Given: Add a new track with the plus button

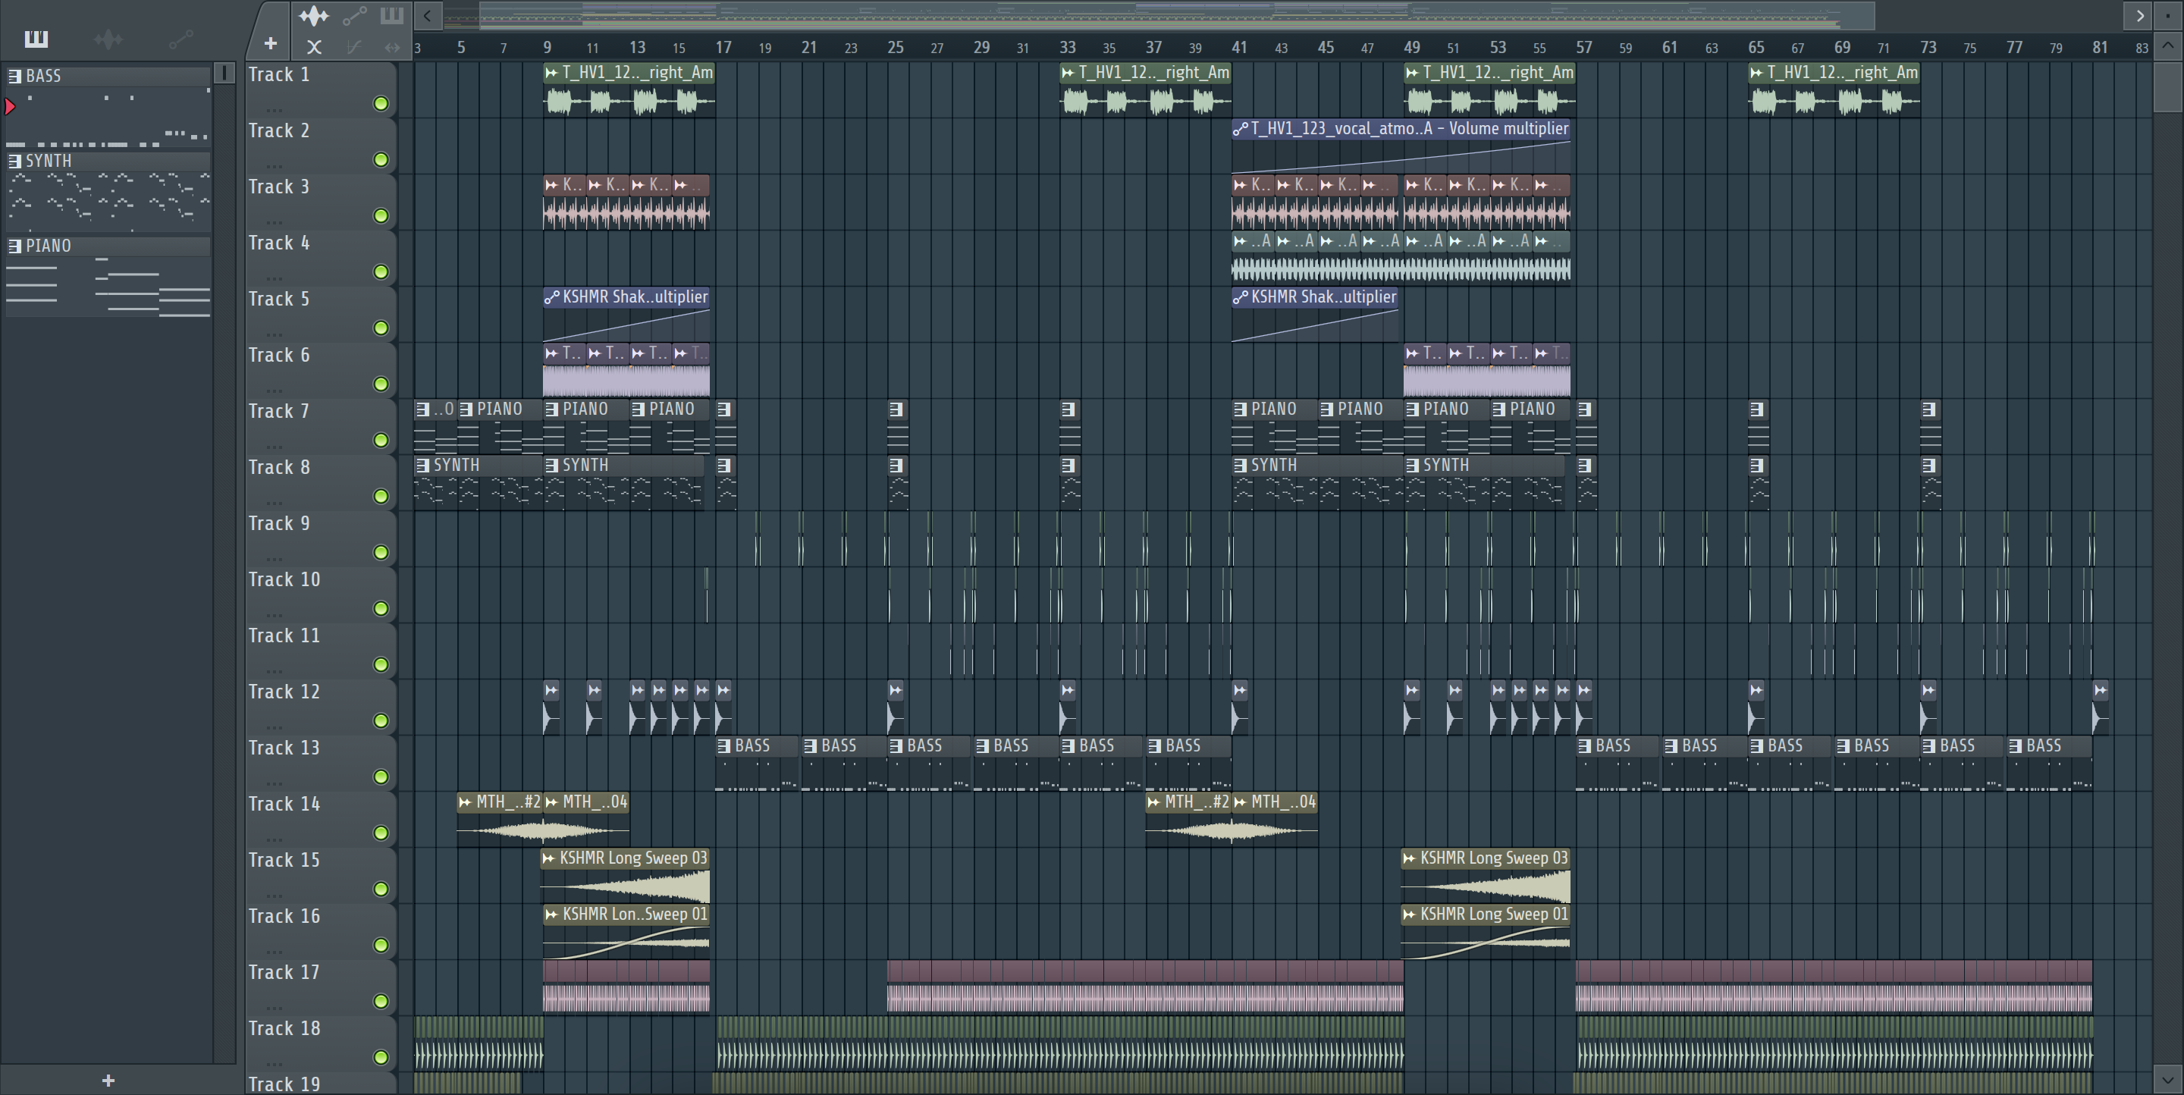Looking at the screenshot, I should point(271,43).
